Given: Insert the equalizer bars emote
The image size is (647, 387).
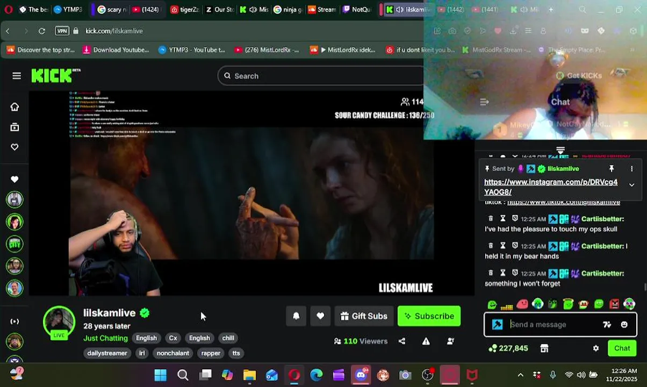Looking at the screenshot, I should coord(507,305).
